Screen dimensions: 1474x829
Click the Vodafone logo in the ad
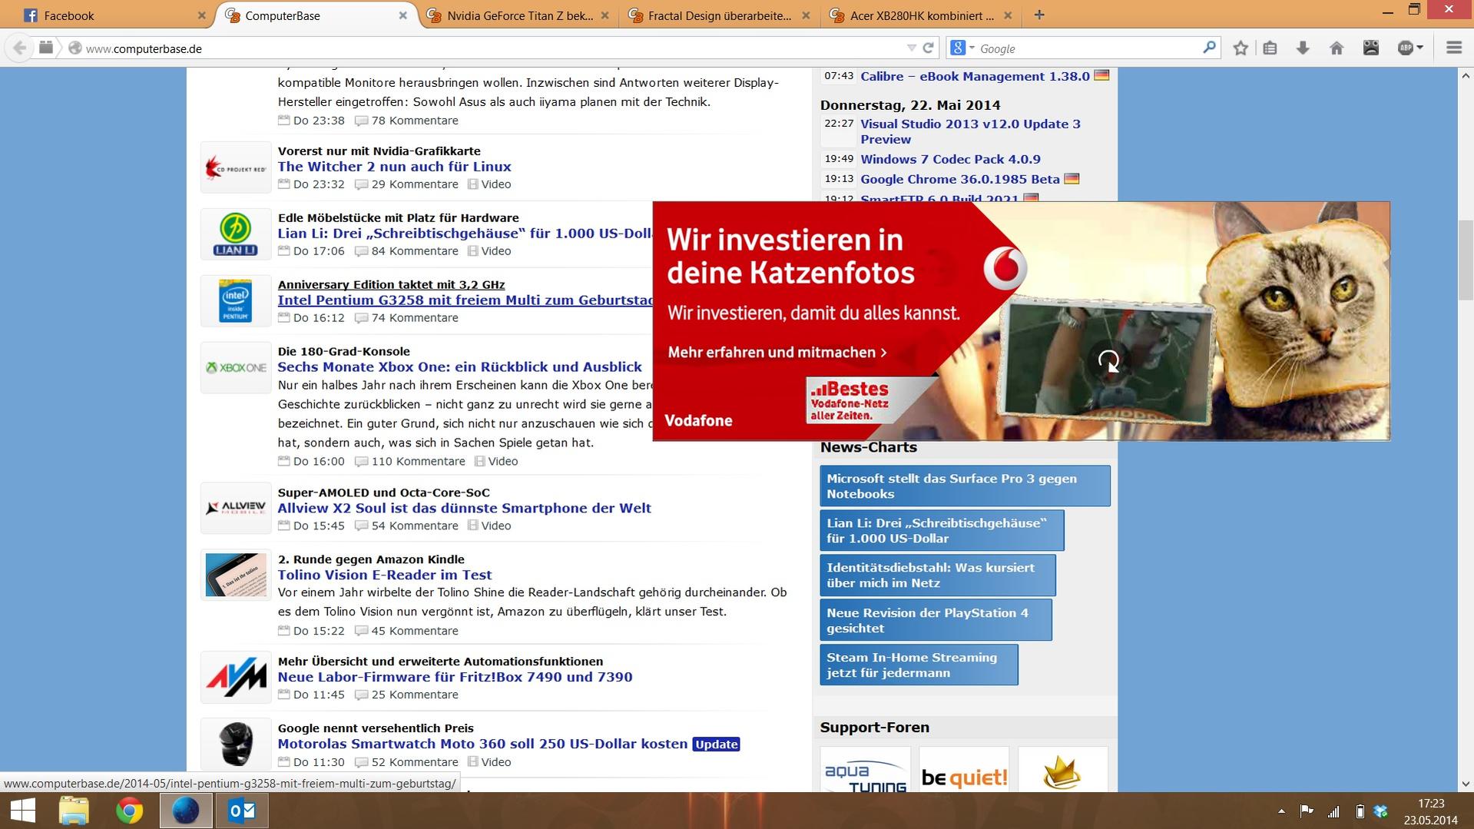pyautogui.click(x=1005, y=267)
